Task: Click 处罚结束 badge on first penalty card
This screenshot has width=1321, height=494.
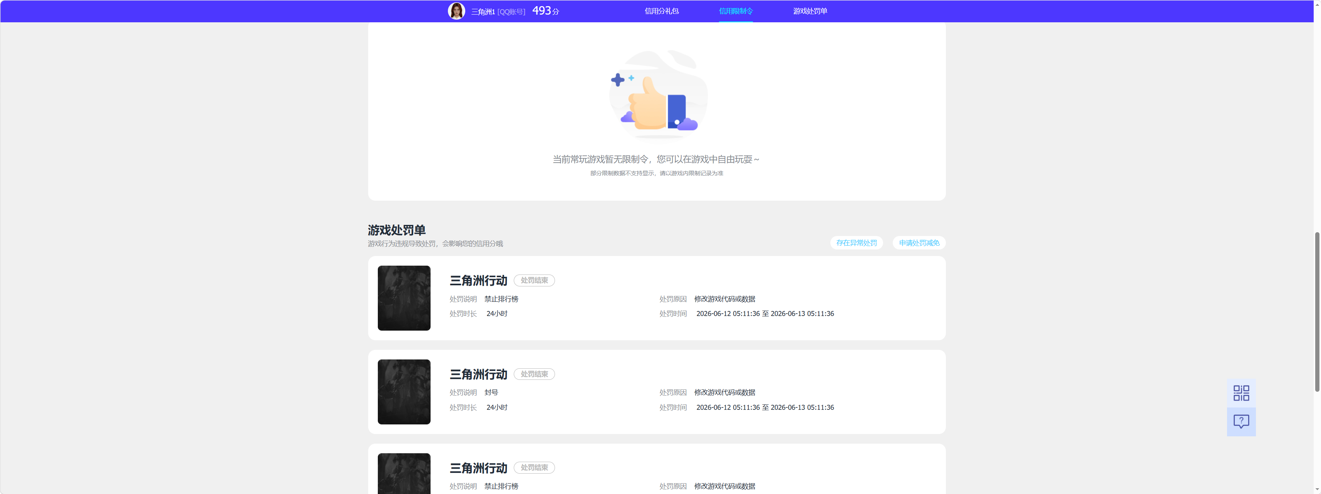Action: point(534,281)
